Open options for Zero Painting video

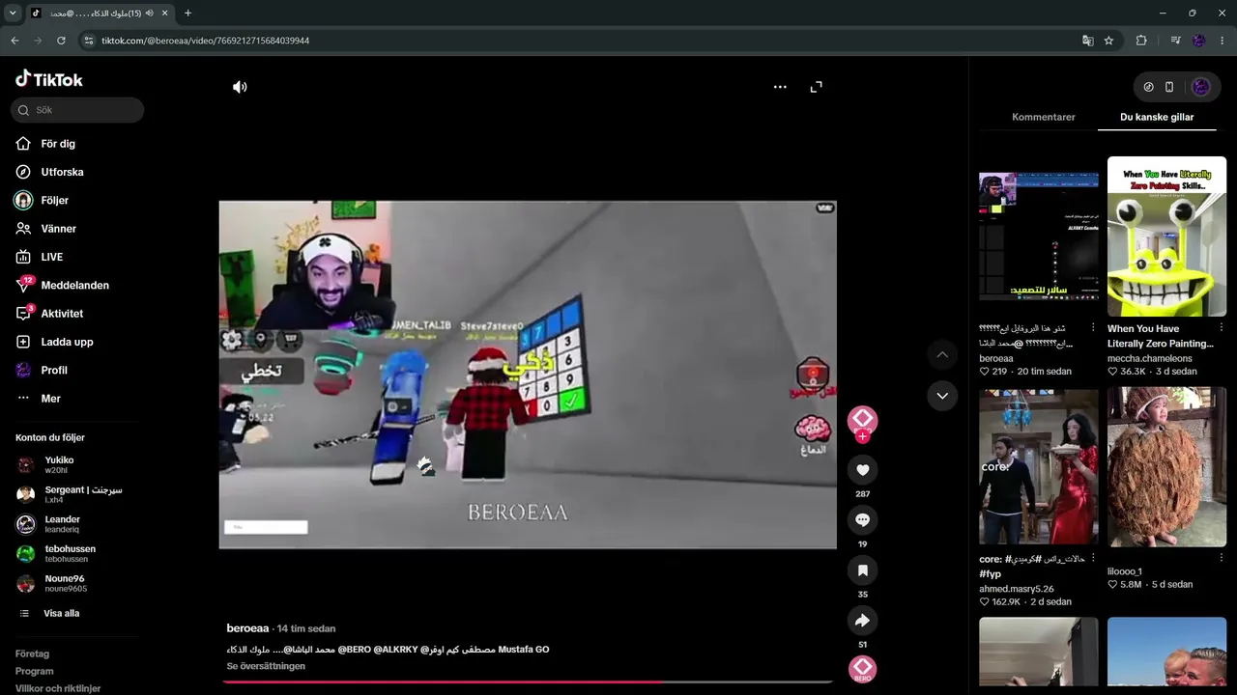coord(1222,328)
